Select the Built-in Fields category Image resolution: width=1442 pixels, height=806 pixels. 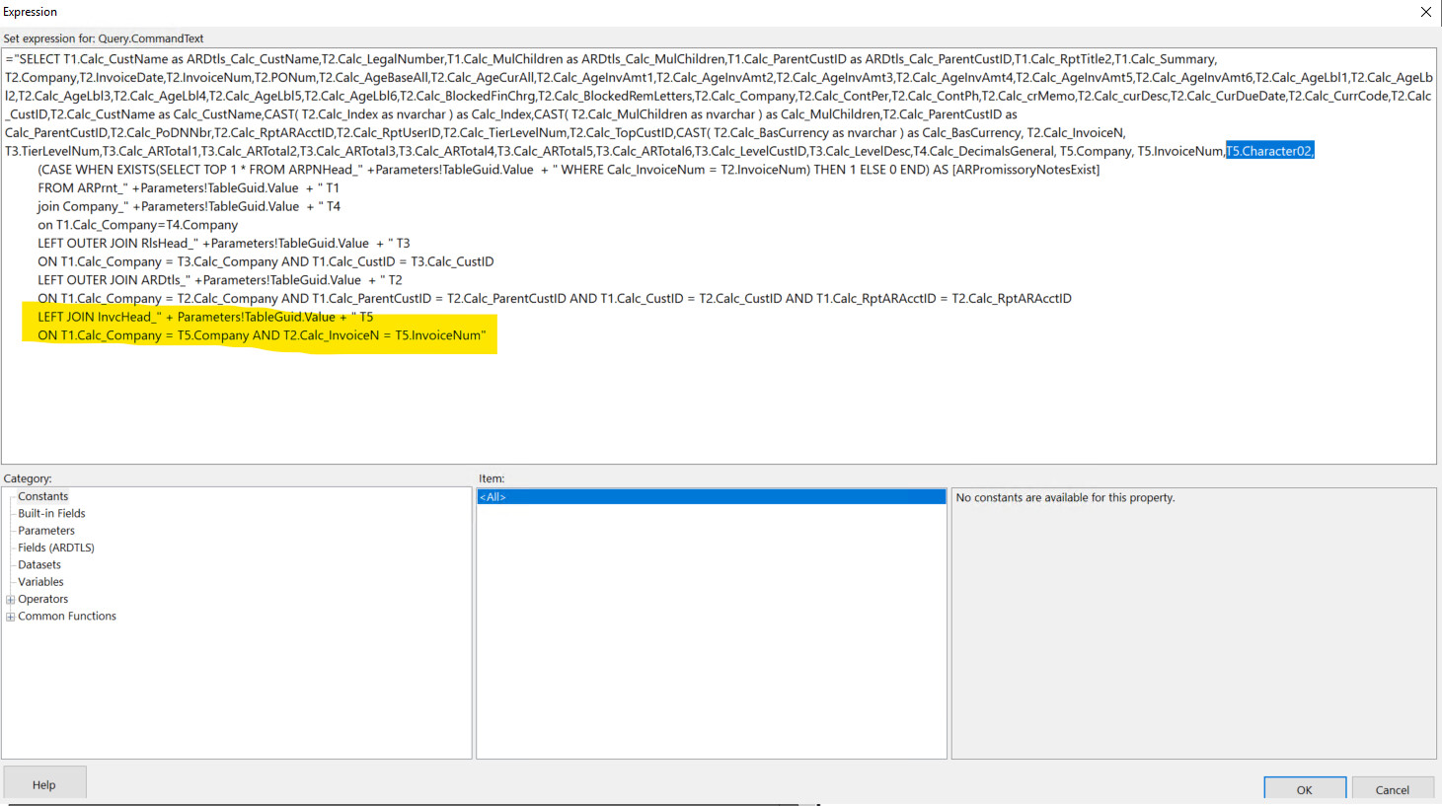coord(51,513)
